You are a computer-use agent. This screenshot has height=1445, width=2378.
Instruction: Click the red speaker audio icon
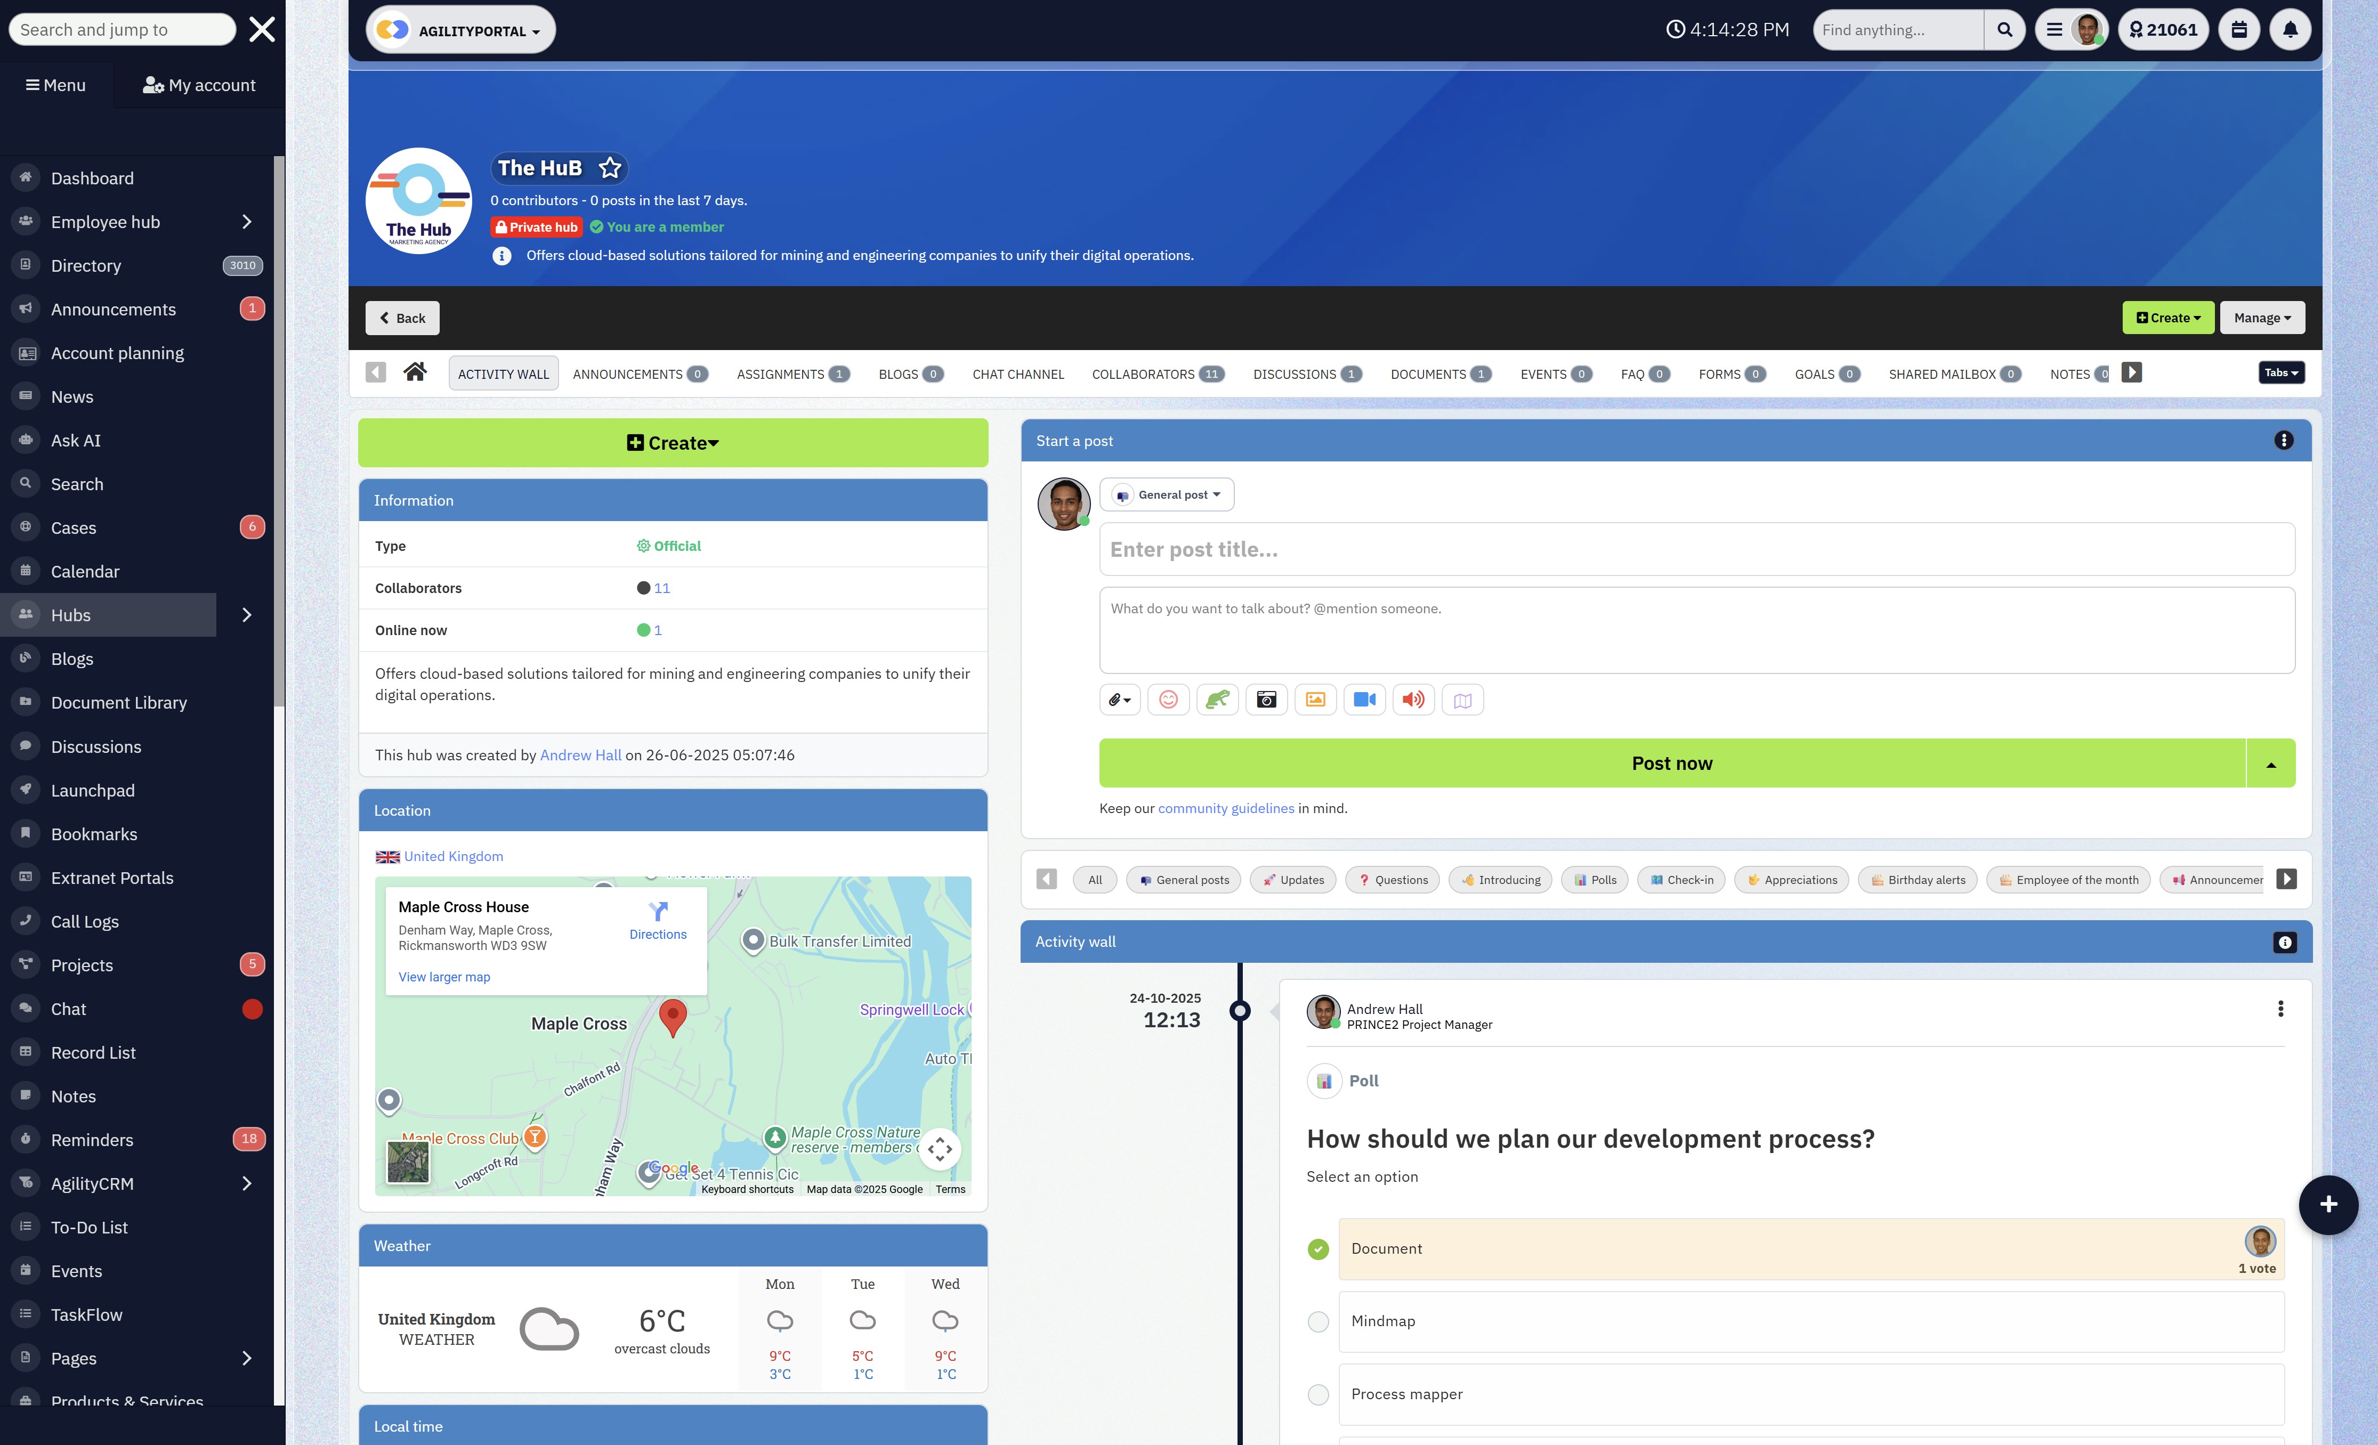pyautogui.click(x=1413, y=700)
